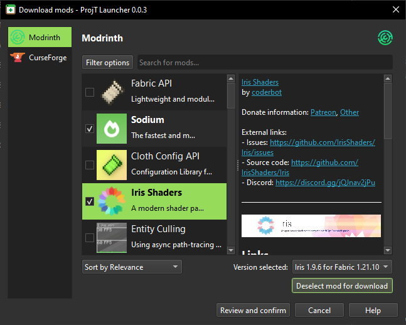Select the Cloth Config API title text
This screenshot has height=325, width=406.
(x=165, y=156)
